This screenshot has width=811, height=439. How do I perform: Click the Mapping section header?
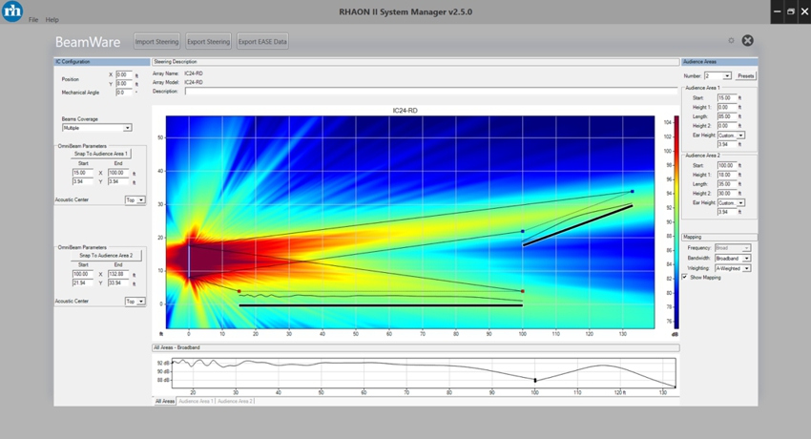(719, 237)
